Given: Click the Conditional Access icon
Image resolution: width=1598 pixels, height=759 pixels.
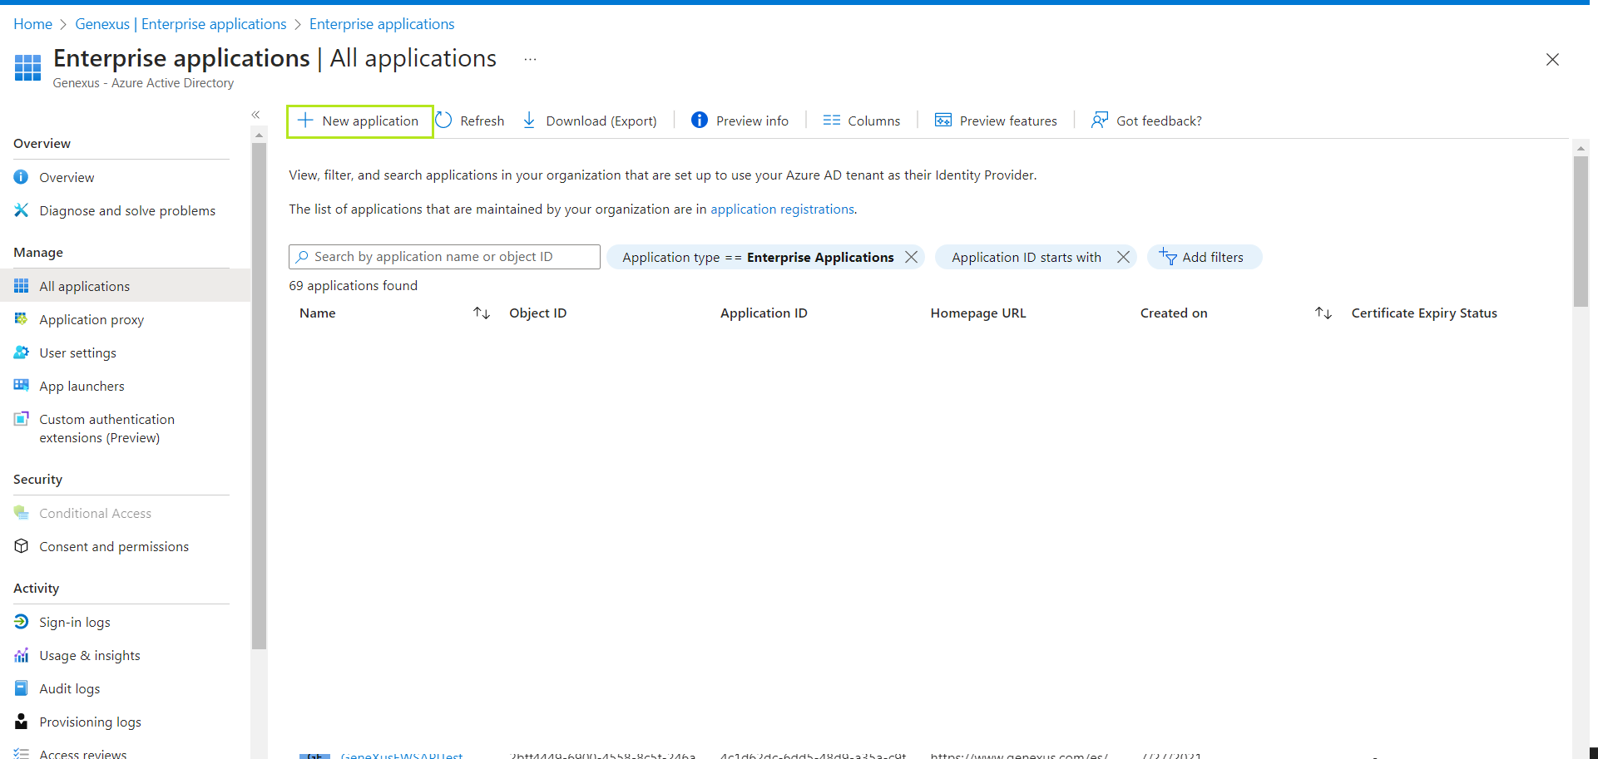Looking at the screenshot, I should coord(22,513).
